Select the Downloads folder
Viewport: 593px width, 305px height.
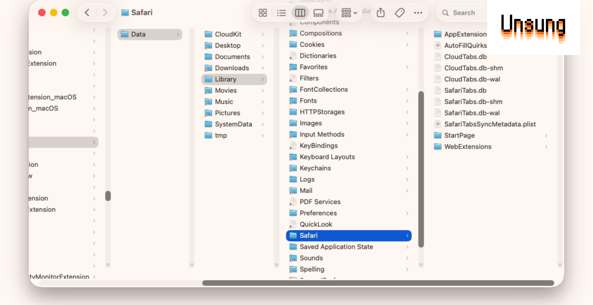tap(232, 68)
